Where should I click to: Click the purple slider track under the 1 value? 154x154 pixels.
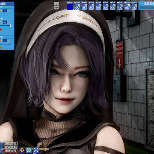(x=6, y=44)
